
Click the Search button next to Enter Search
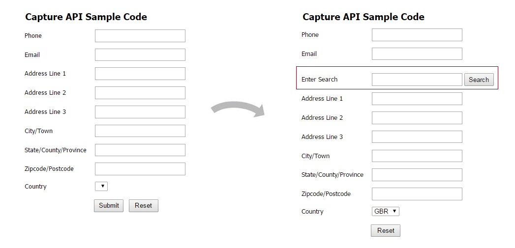click(479, 80)
